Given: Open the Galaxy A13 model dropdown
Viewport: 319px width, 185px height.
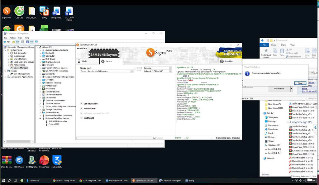Looking at the screenshot, I should pyautogui.click(x=157, y=71).
